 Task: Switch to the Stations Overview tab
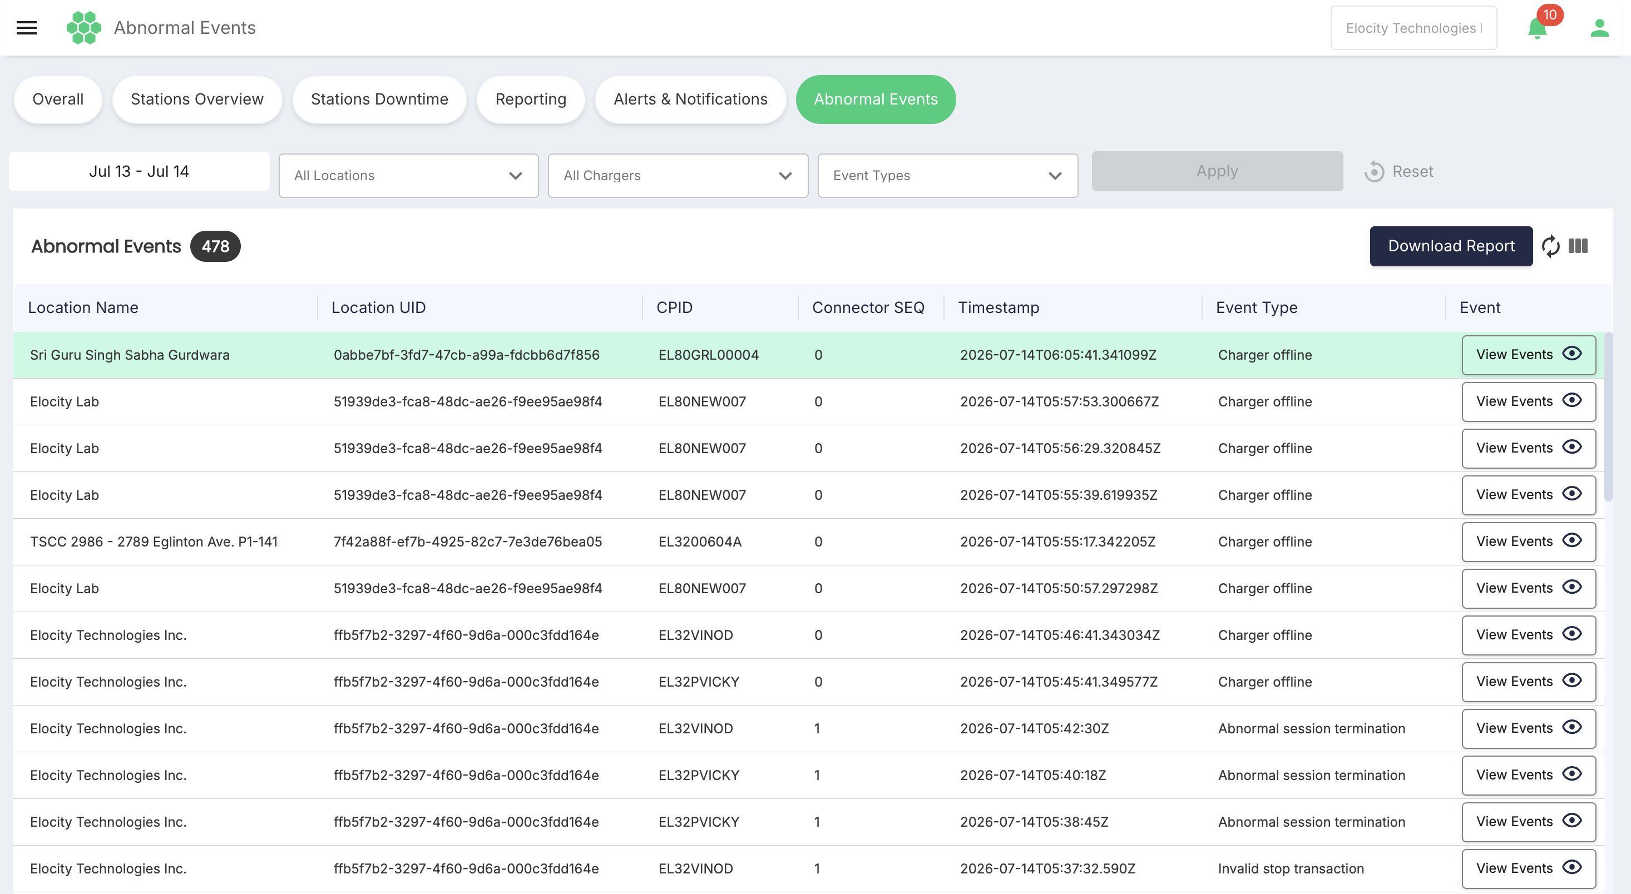(x=197, y=100)
